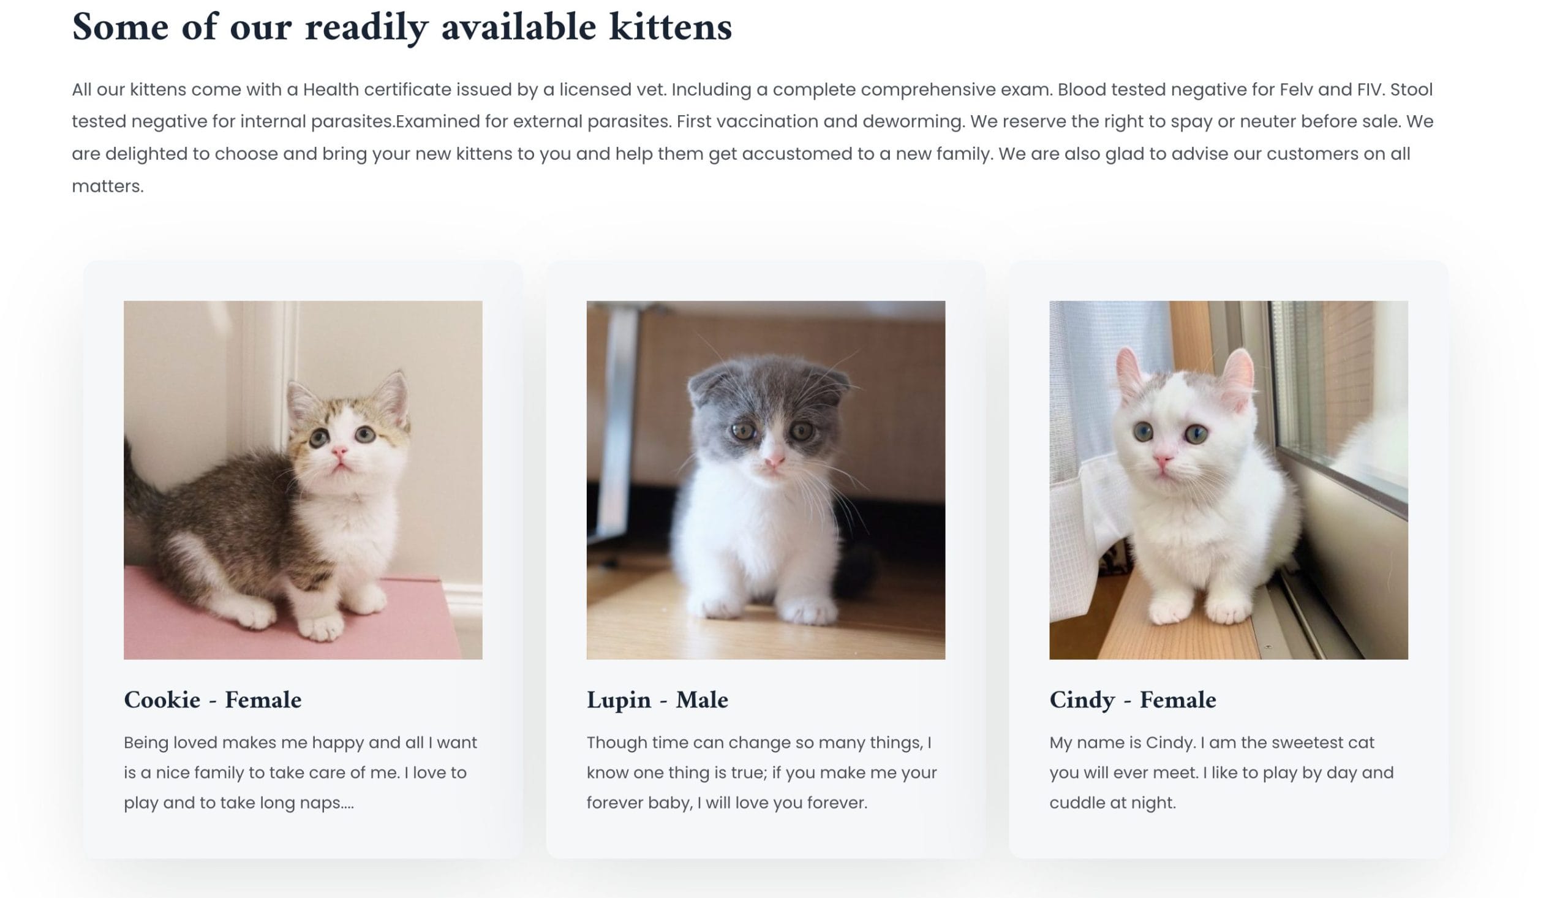Click 'forever baby, I will love you forever' line

tap(726, 803)
